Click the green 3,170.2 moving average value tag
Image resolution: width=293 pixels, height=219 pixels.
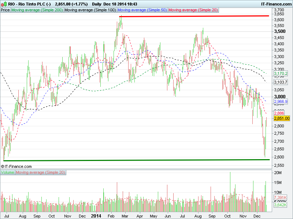[281, 74]
